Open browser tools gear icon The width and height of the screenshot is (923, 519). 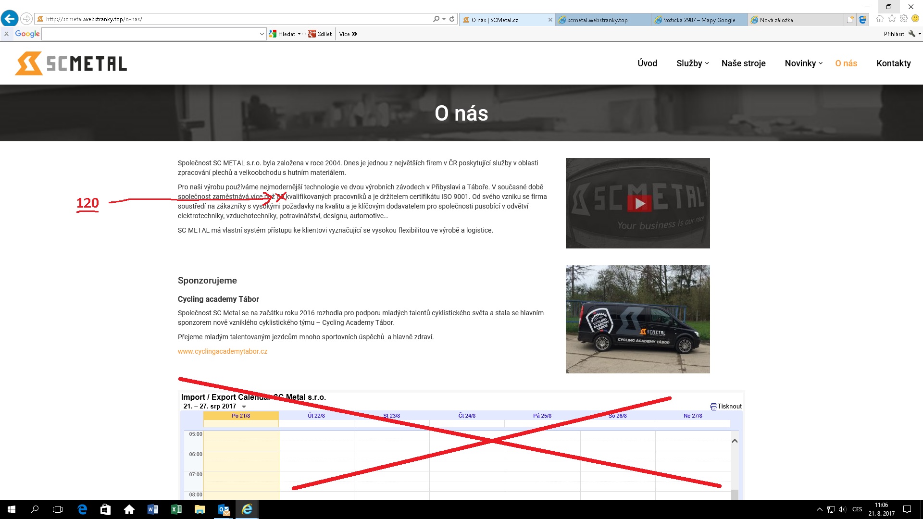(x=904, y=19)
